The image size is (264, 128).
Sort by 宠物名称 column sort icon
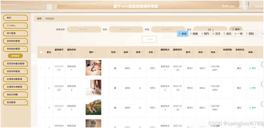click(72, 54)
